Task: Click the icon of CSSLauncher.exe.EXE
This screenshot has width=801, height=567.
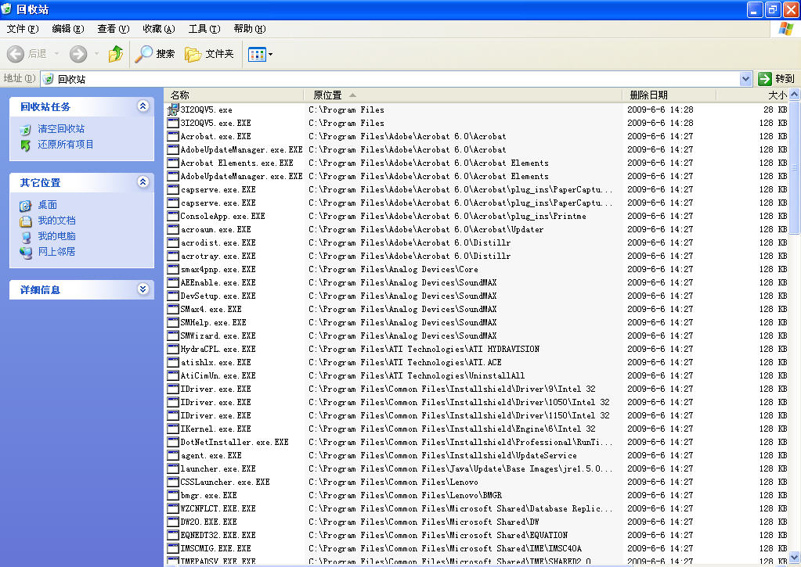Action: [173, 481]
